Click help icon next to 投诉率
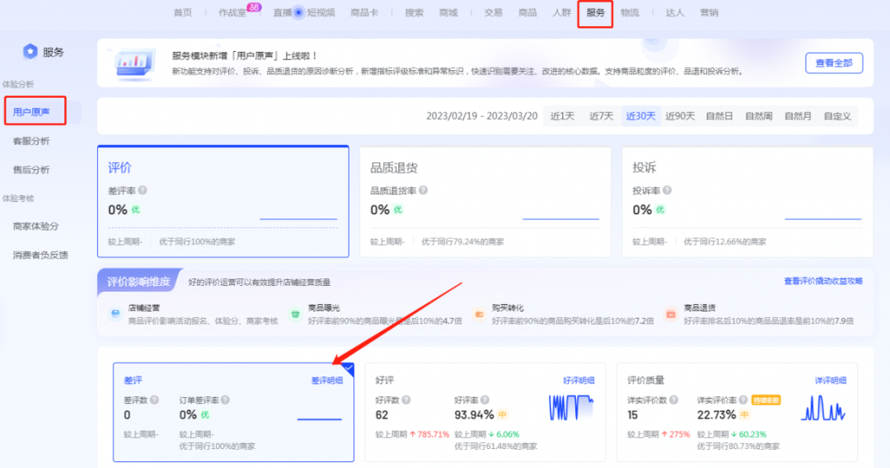The height and width of the screenshot is (468, 890). coord(667,190)
